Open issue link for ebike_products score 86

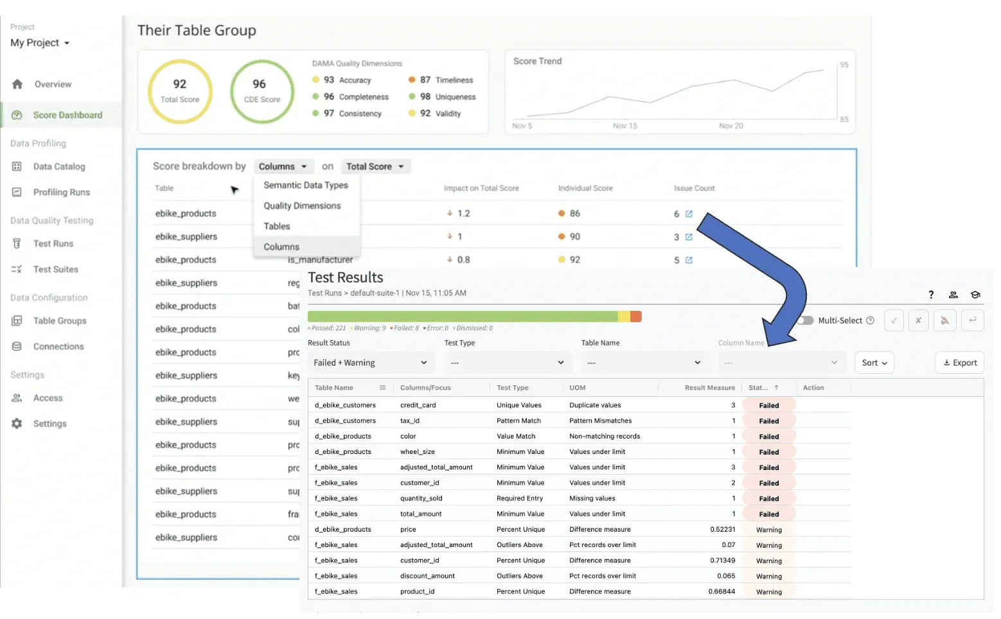[689, 214]
